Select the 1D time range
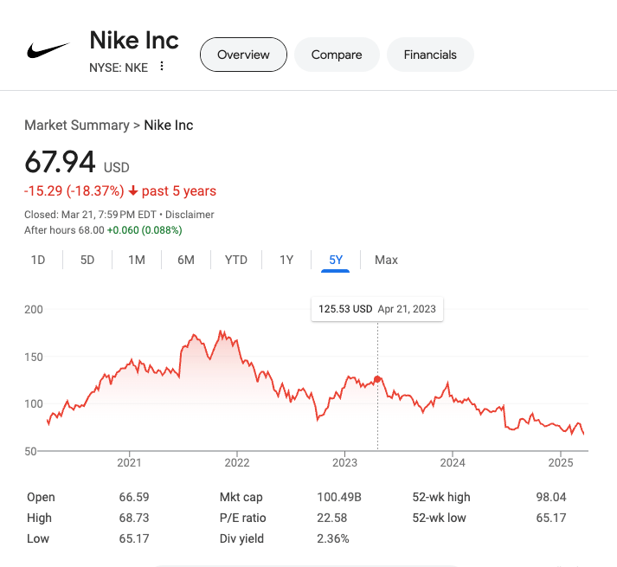 (38, 260)
